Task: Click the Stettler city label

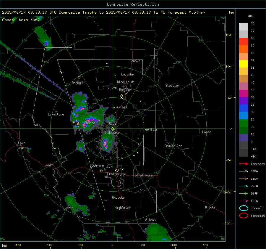Action: tap(172, 86)
